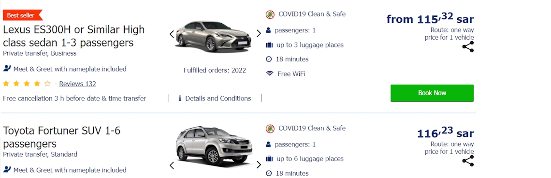Viewport: 551px width, 178px height.
Task: Click the Toyota Fortuner SUV image
Action: tap(215, 147)
